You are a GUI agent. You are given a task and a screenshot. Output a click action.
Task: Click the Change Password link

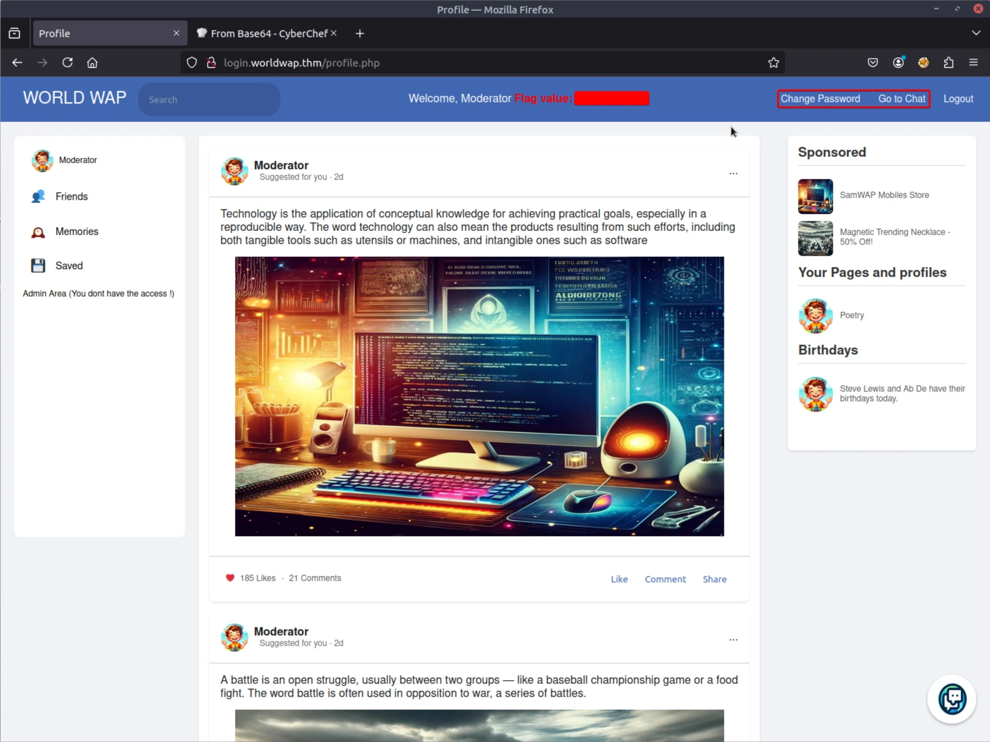(x=820, y=99)
